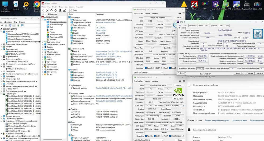
Task: Switch to Sensors tab in Intel GPU-Z
Action: [147, 14]
